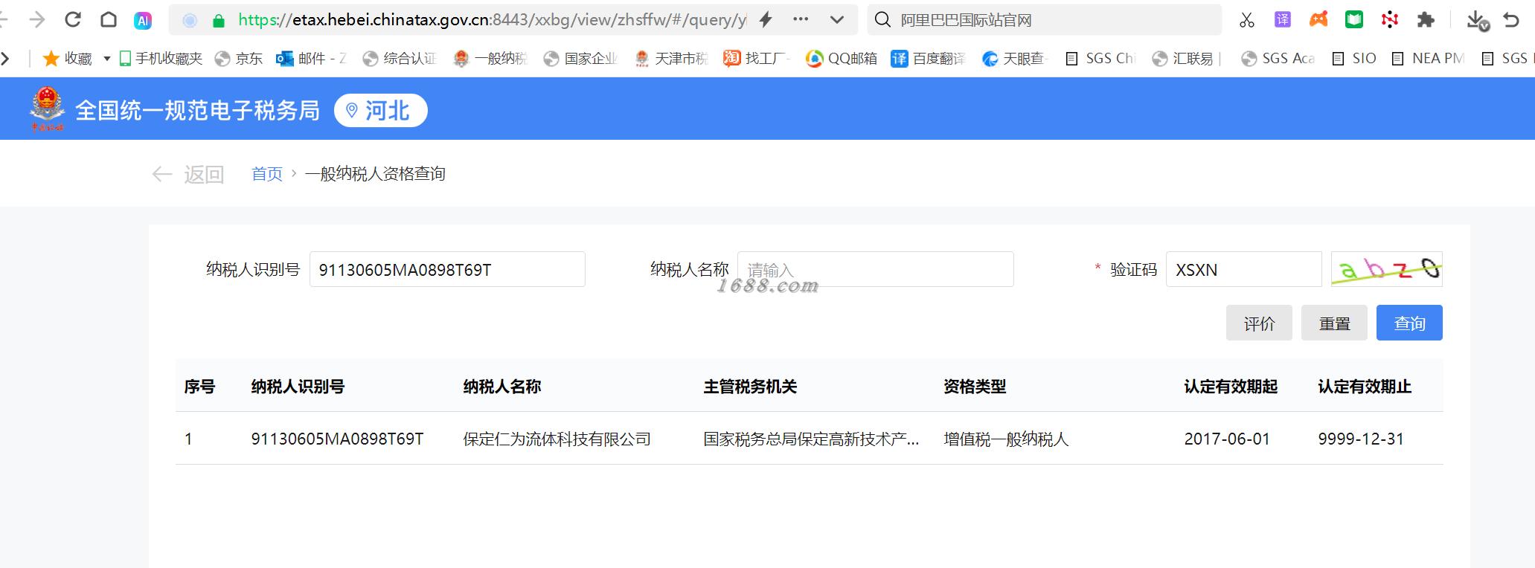Open the puzzle-piece extensions manager
Screen dimensions: 1535x568
point(1426,20)
